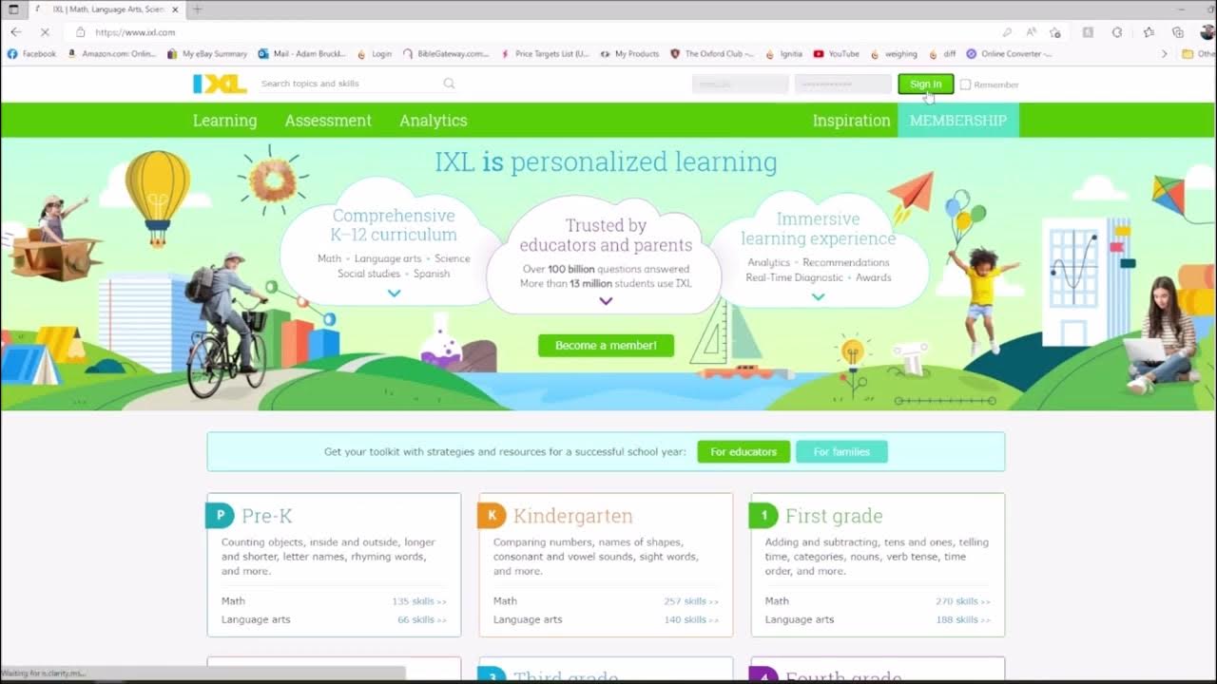Click the username input field

pyautogui.click(x=740, y=85)
